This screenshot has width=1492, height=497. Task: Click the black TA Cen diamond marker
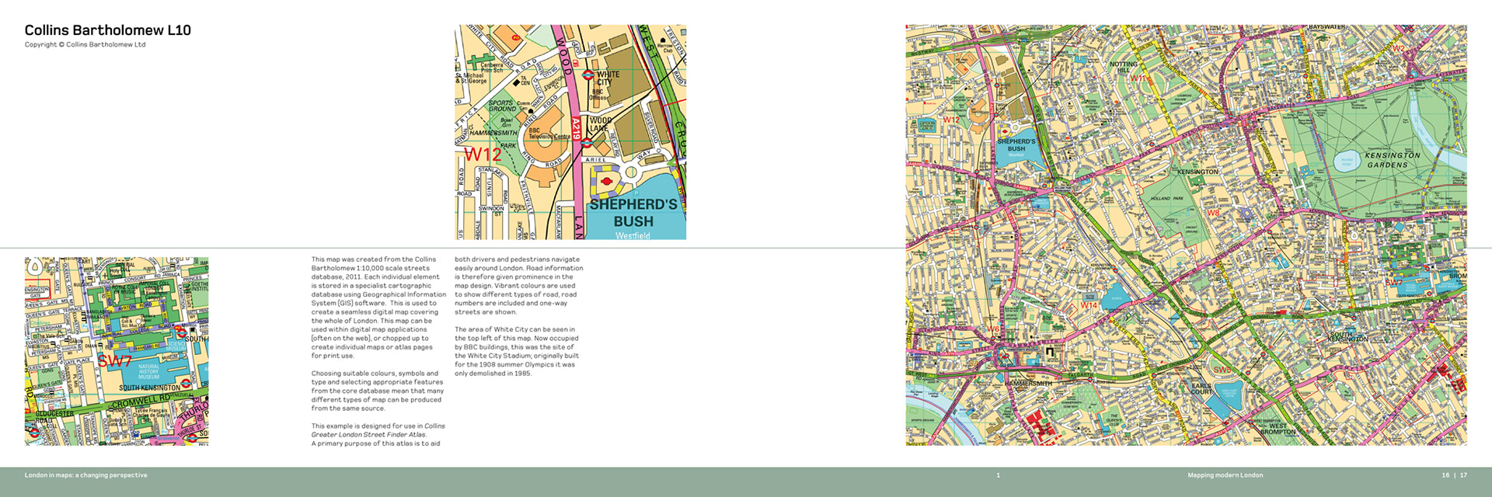[x=515, y=82]
